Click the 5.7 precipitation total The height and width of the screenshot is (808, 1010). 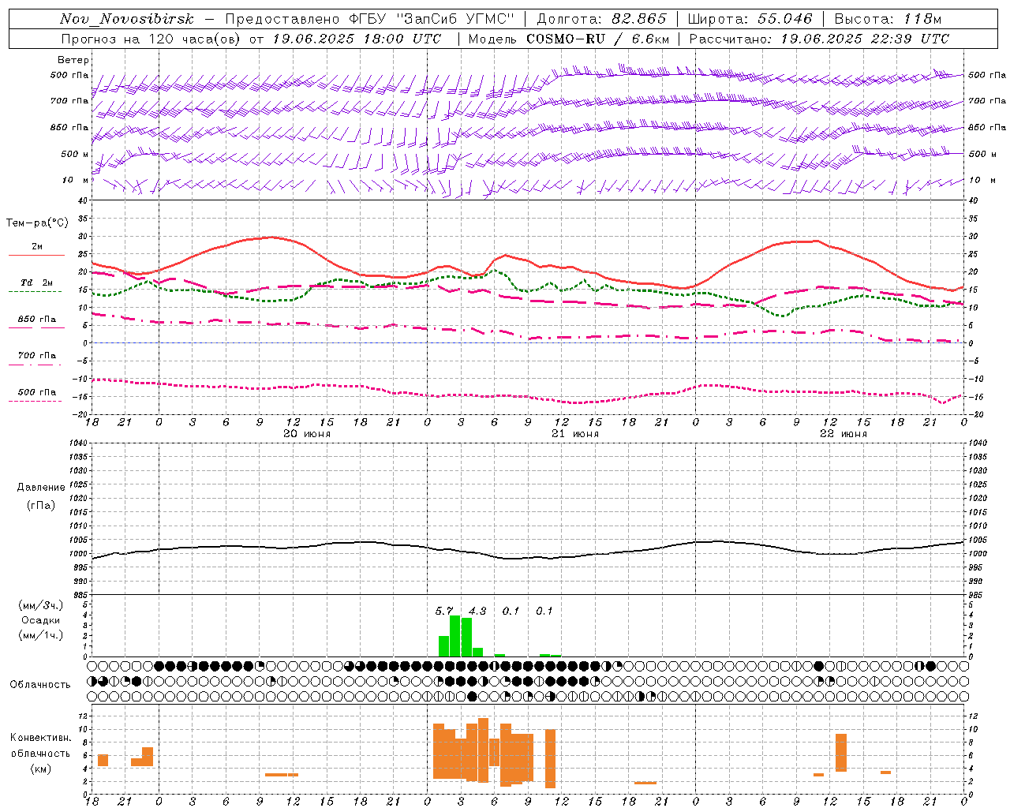pyautogui.click(x=444, y=611)
